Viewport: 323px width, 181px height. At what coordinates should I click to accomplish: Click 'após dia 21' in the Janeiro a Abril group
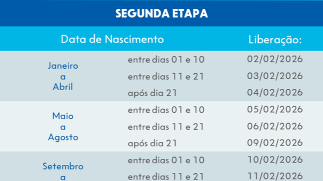coord(152,93)
